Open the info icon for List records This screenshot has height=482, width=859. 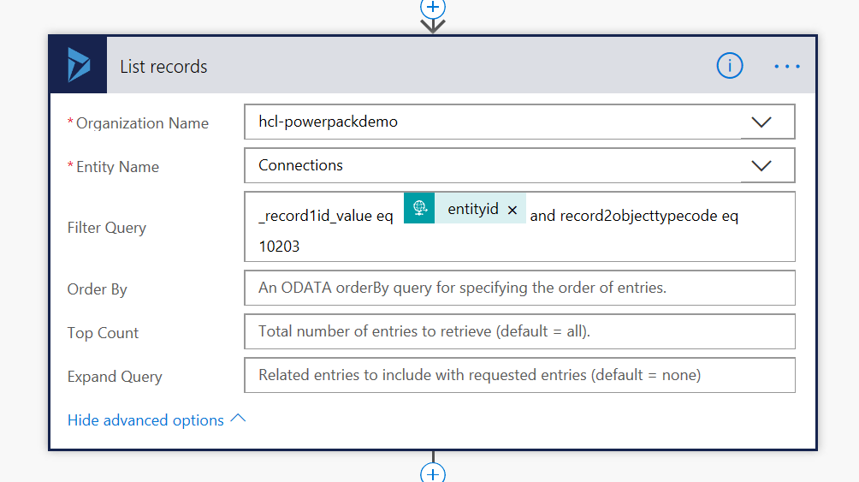pos(729,65)
